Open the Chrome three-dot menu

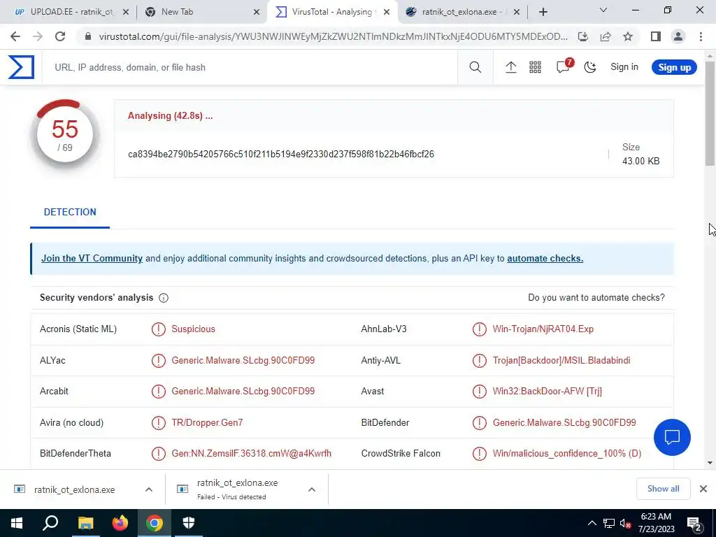701,36
